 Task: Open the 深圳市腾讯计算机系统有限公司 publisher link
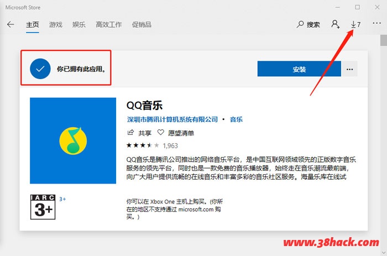pyautogui.click(x=172, y=119)
